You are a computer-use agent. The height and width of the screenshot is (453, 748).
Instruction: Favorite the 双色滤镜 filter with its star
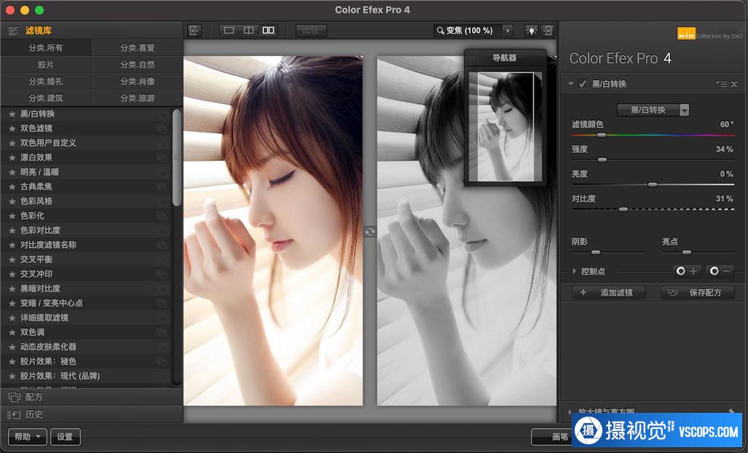point(12,128)
